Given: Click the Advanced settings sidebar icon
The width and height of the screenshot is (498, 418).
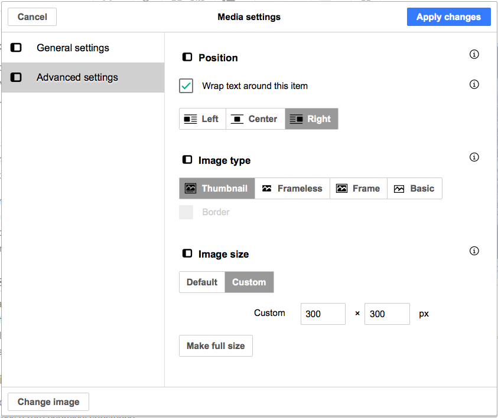Looking at the screenshot, I should point(17,77).
